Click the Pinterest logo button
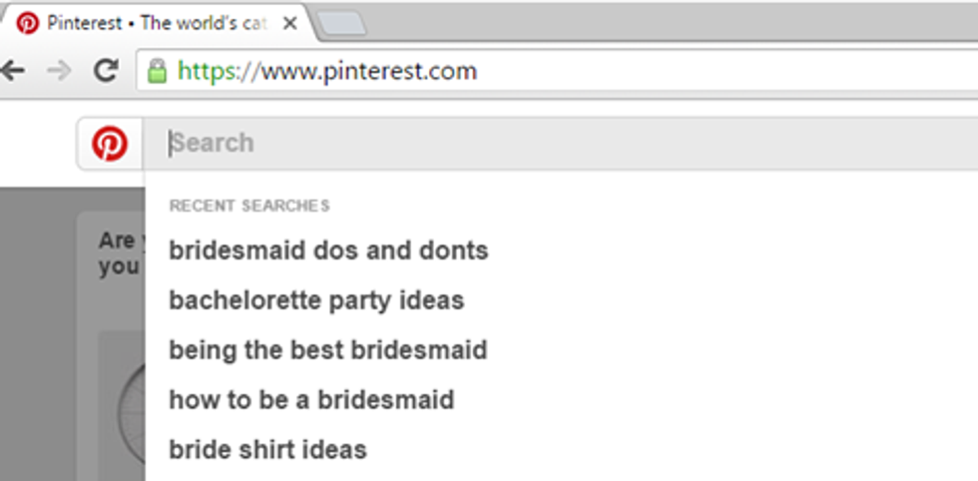Screen dimensions: 978x481 pos(110,144)
